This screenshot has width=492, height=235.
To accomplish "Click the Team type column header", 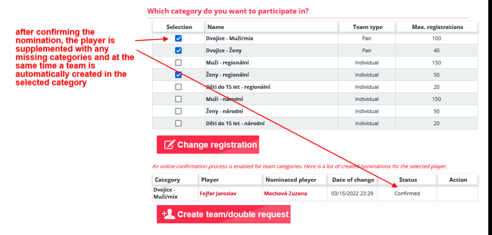I will [x=367, y=27].
